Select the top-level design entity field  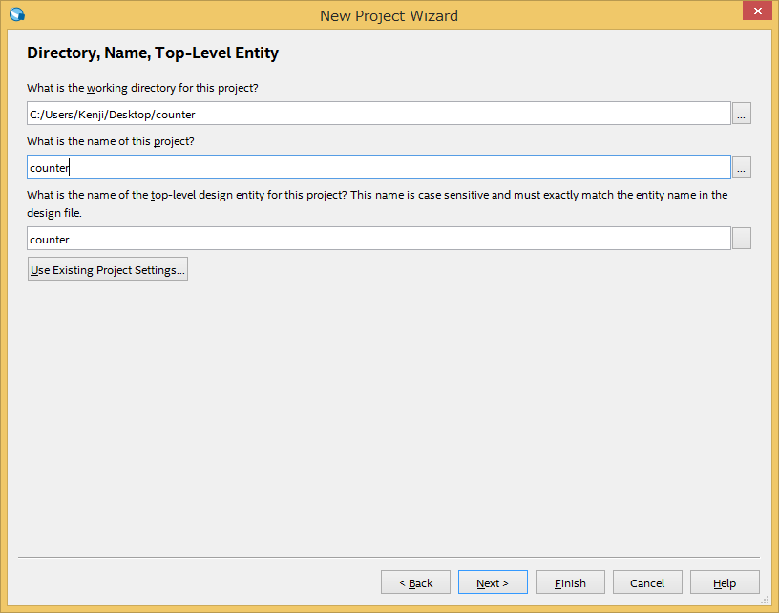(379, 239)
